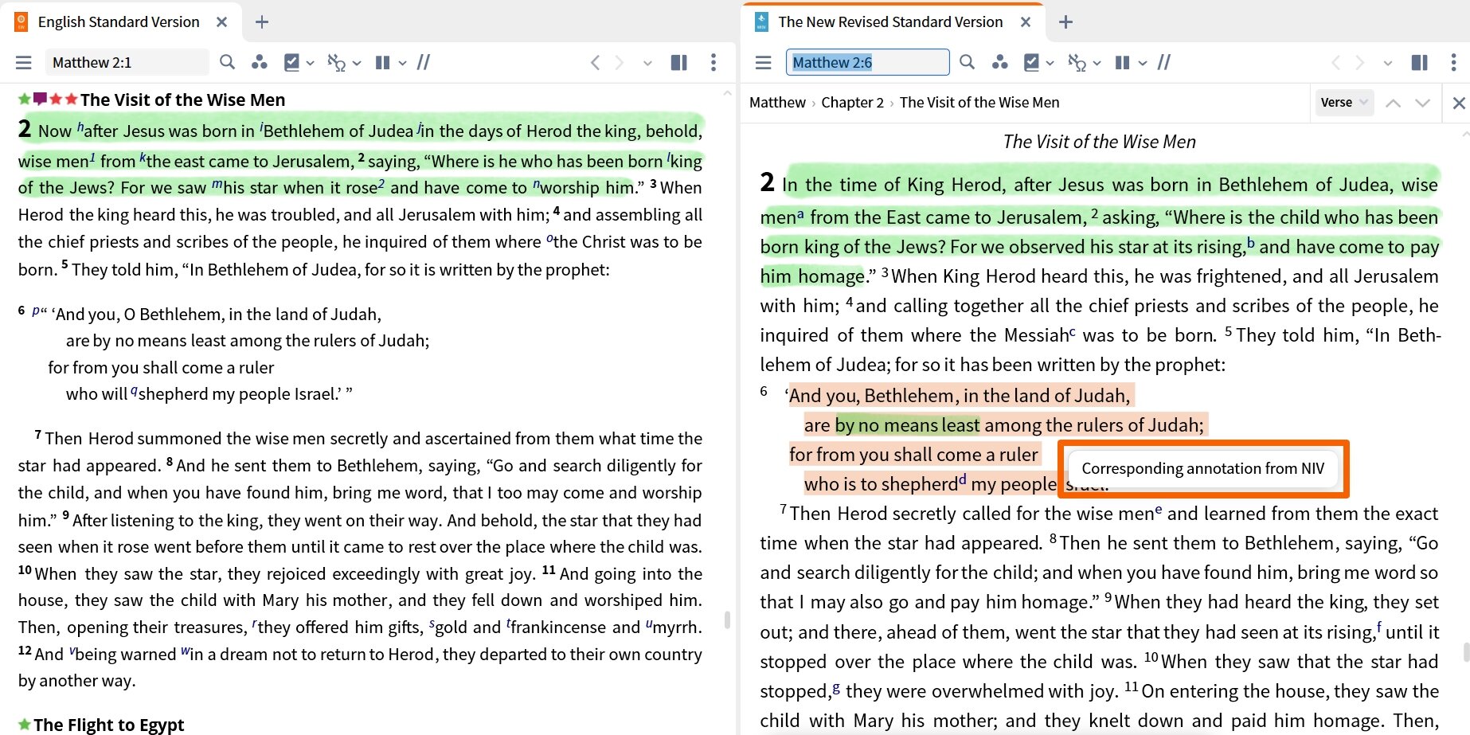The height and width of the screenshot is (735, 1470).
Task: Toggle the interlinear icon in ESV toolbar
Action: click(x=337, y=62)
